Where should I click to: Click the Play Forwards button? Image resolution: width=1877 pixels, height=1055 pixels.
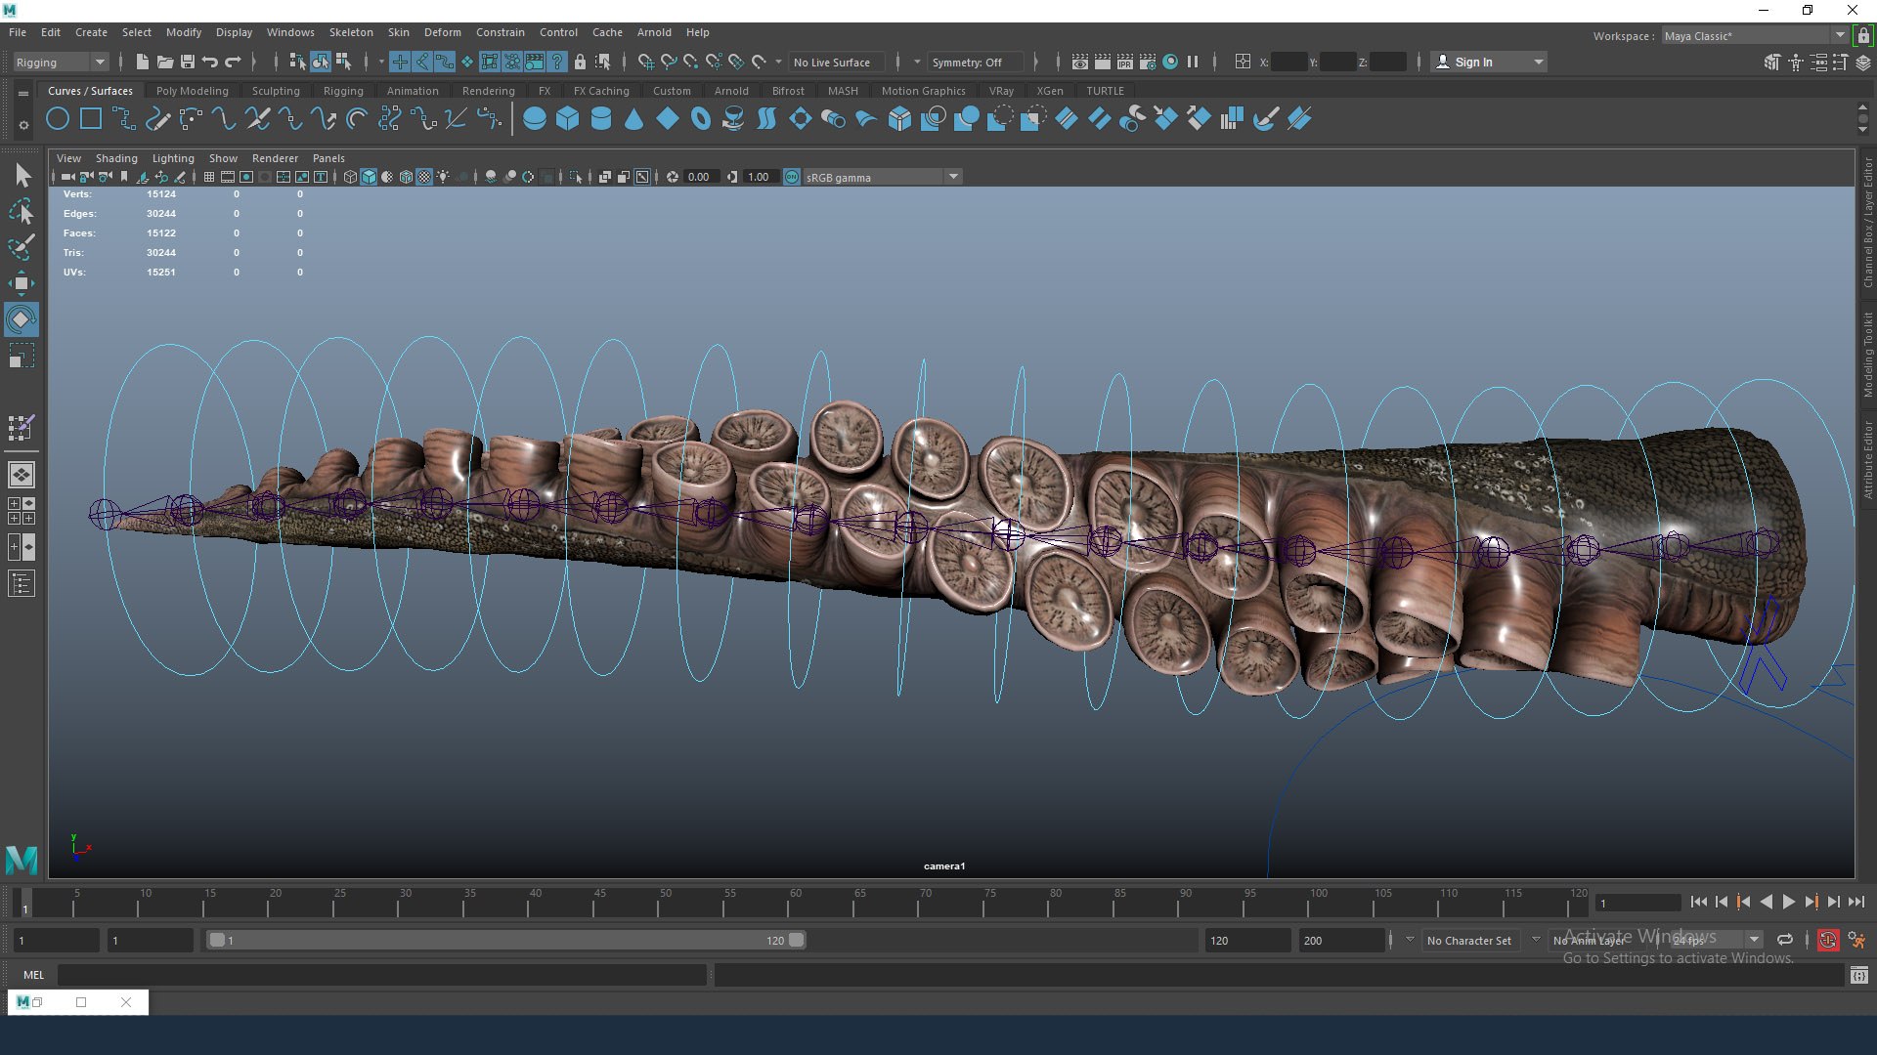click(x=1788, y=903)
